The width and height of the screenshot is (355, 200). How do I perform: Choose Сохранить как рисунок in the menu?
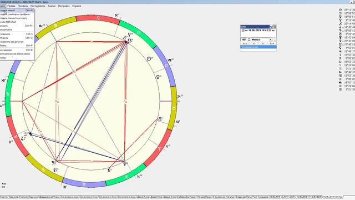pos(17,42)
